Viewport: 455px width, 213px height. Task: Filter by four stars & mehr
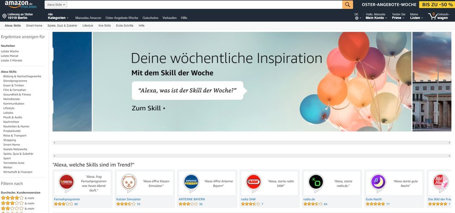[18, 198]
